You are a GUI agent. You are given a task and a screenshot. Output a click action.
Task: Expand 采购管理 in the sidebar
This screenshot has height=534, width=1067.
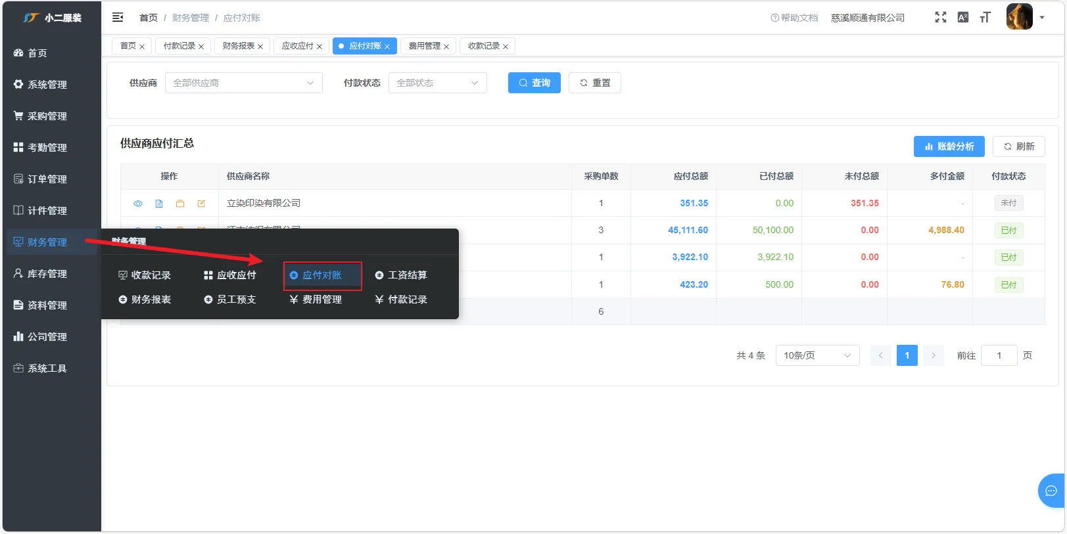52,116
